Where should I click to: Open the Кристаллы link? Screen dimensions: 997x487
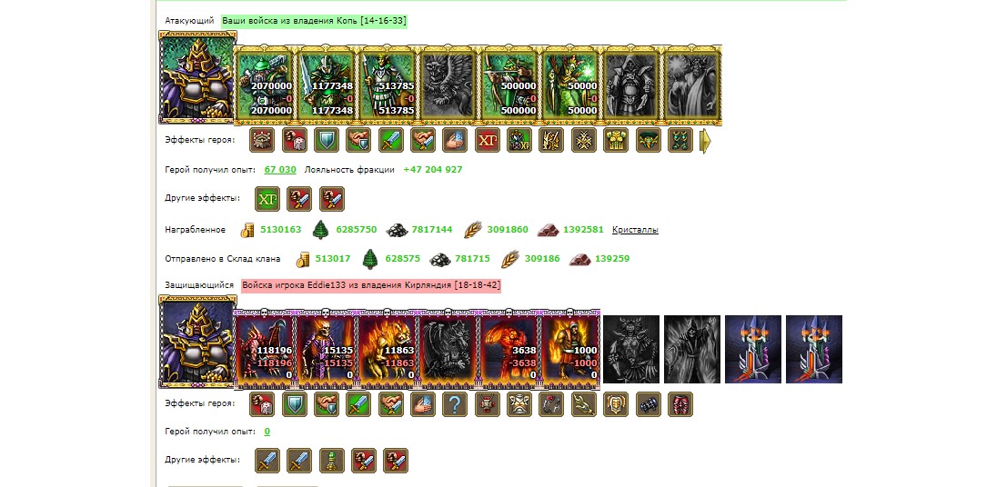pyautogui.click(x=635, y=230)
